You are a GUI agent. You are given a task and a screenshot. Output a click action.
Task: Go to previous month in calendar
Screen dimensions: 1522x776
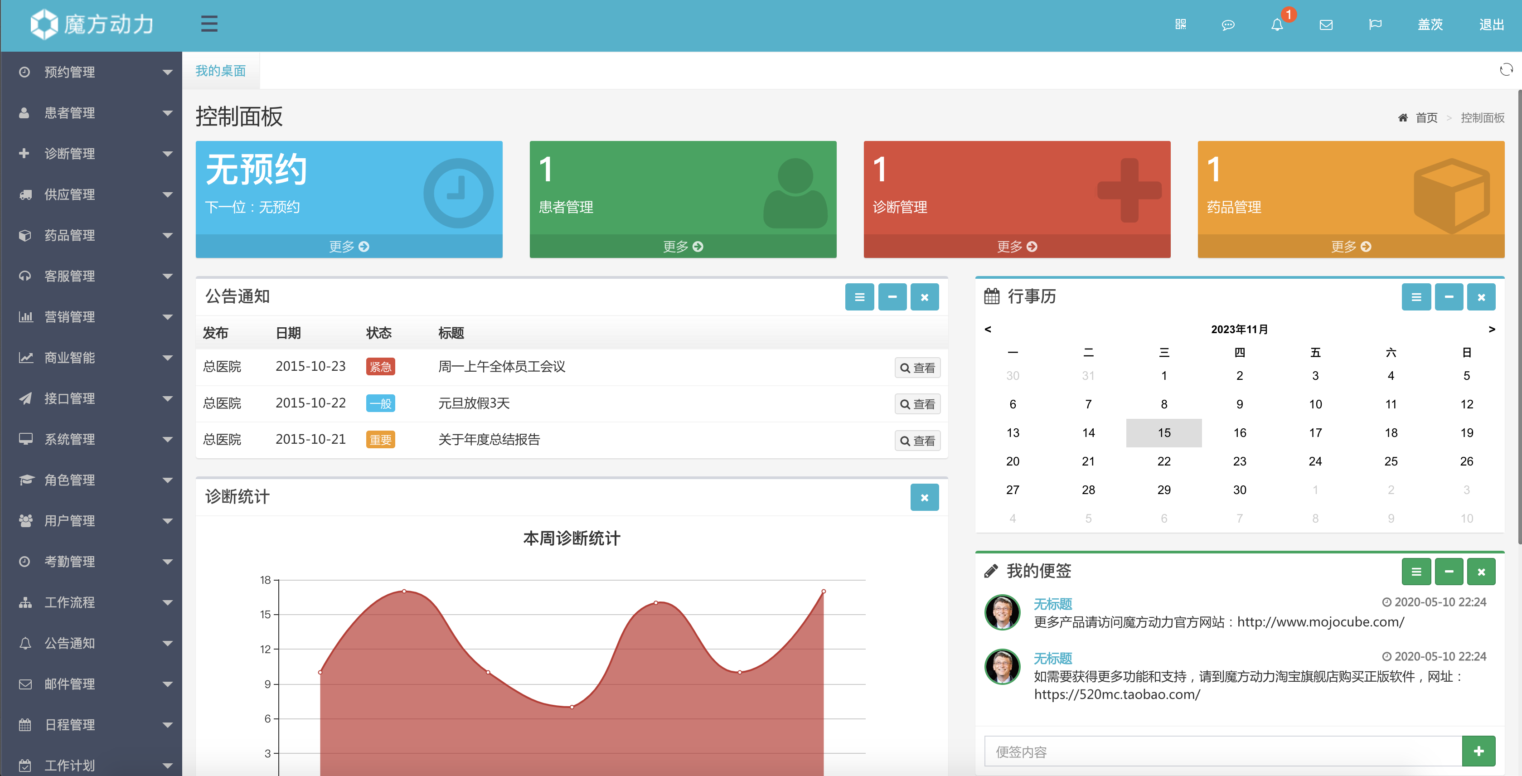tap(988, 329)
